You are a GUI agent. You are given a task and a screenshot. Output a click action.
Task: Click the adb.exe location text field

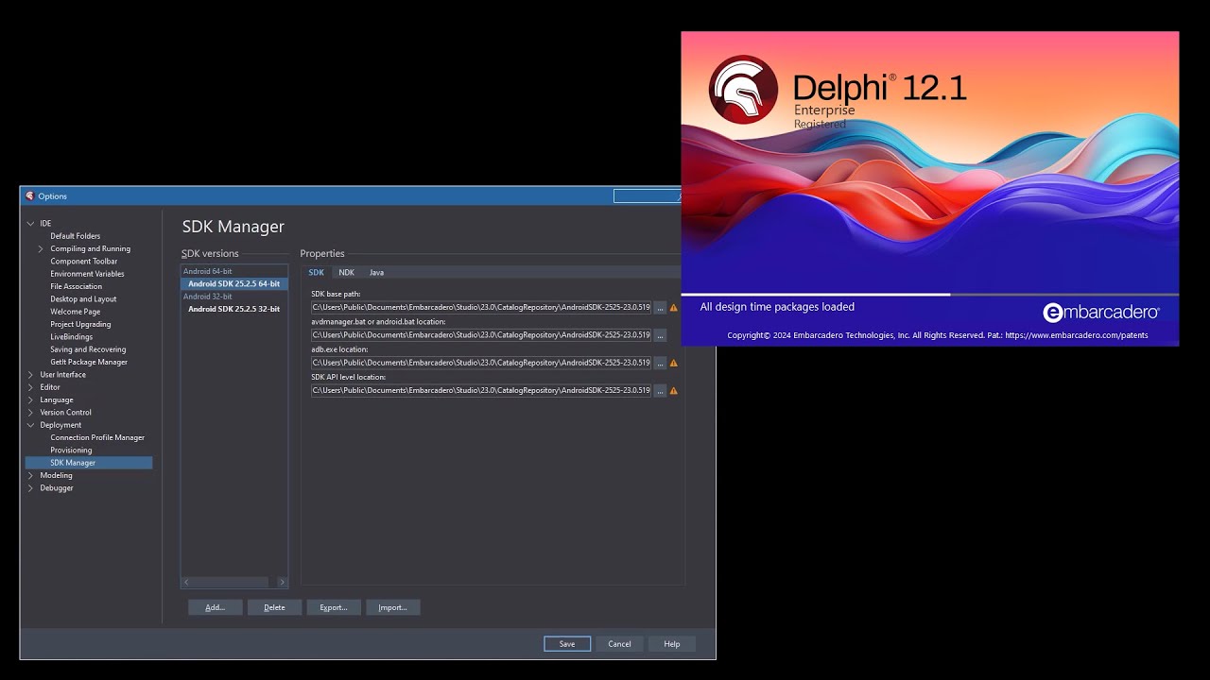481,363
